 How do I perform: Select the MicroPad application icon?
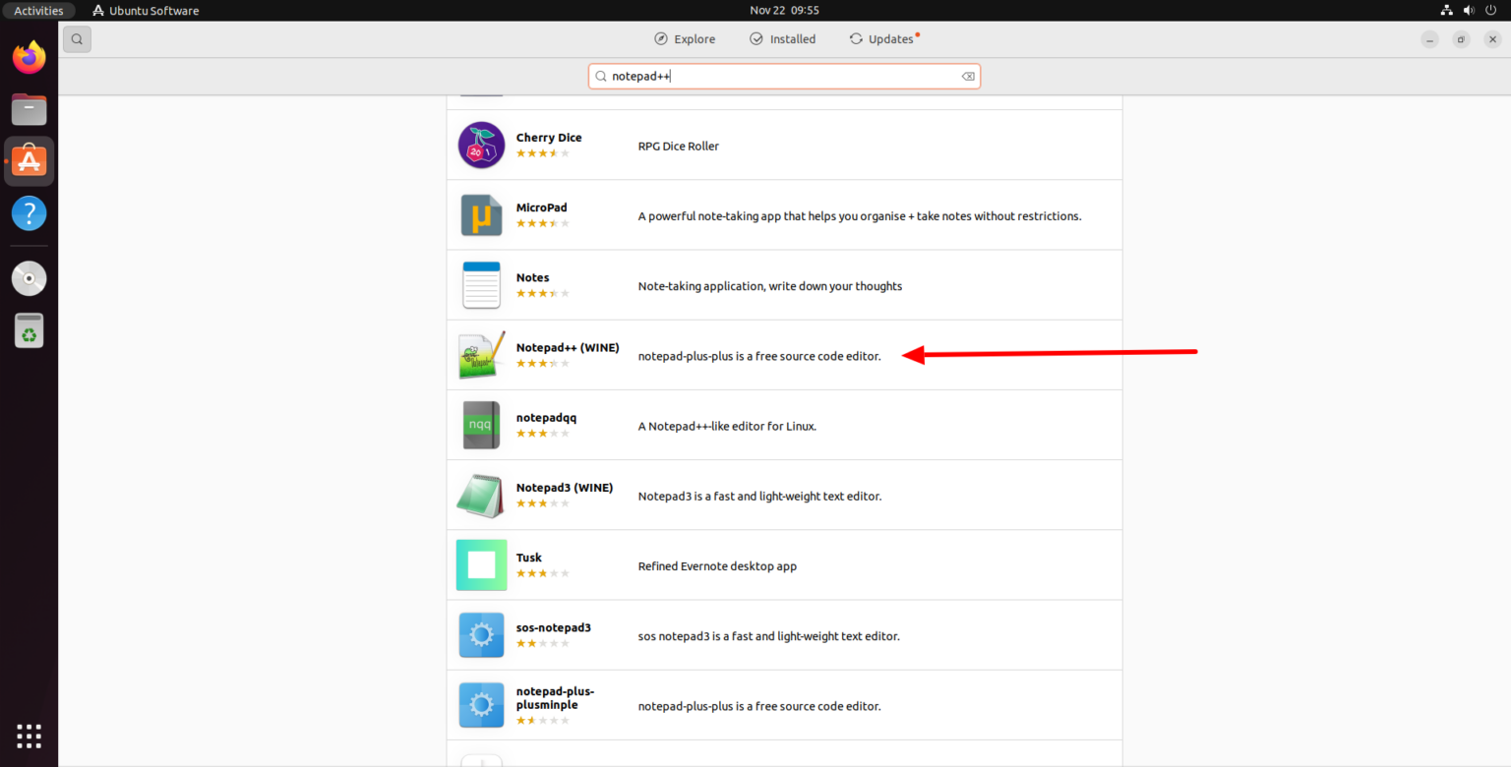click(x=481, y=214)
